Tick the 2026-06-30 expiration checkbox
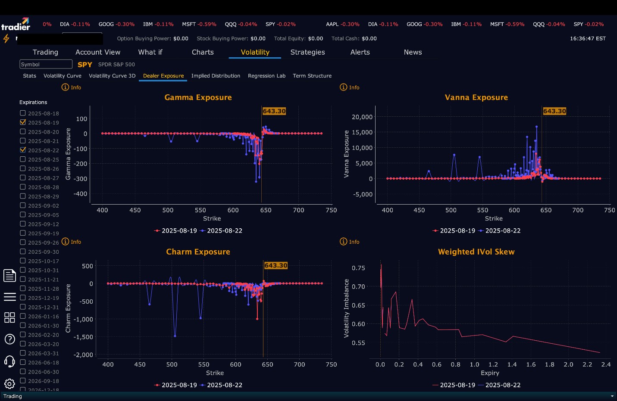 click(23, 371)
